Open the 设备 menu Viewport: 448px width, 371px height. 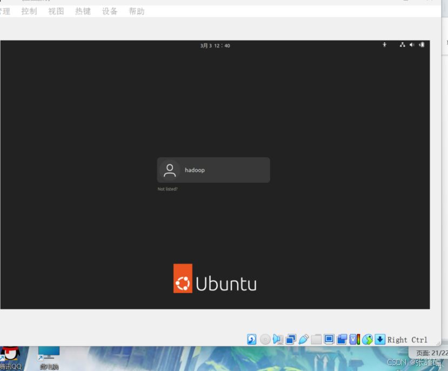point(110,11)
